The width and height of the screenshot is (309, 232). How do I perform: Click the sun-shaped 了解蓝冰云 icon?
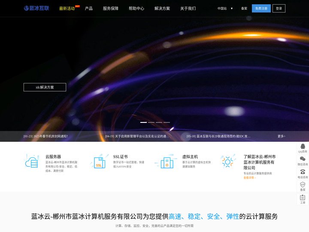(x=227, y=162)
